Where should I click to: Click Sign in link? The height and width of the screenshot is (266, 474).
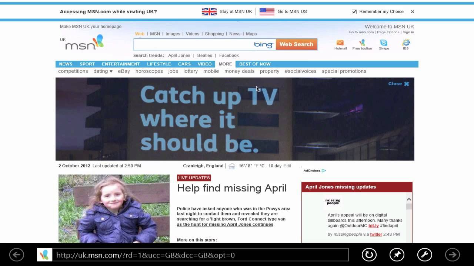click(408, 32)
